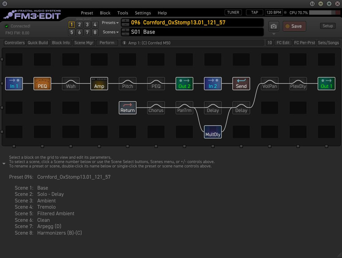
Task: Switch to scene 2 button
Action: click(x=79, y=25)
